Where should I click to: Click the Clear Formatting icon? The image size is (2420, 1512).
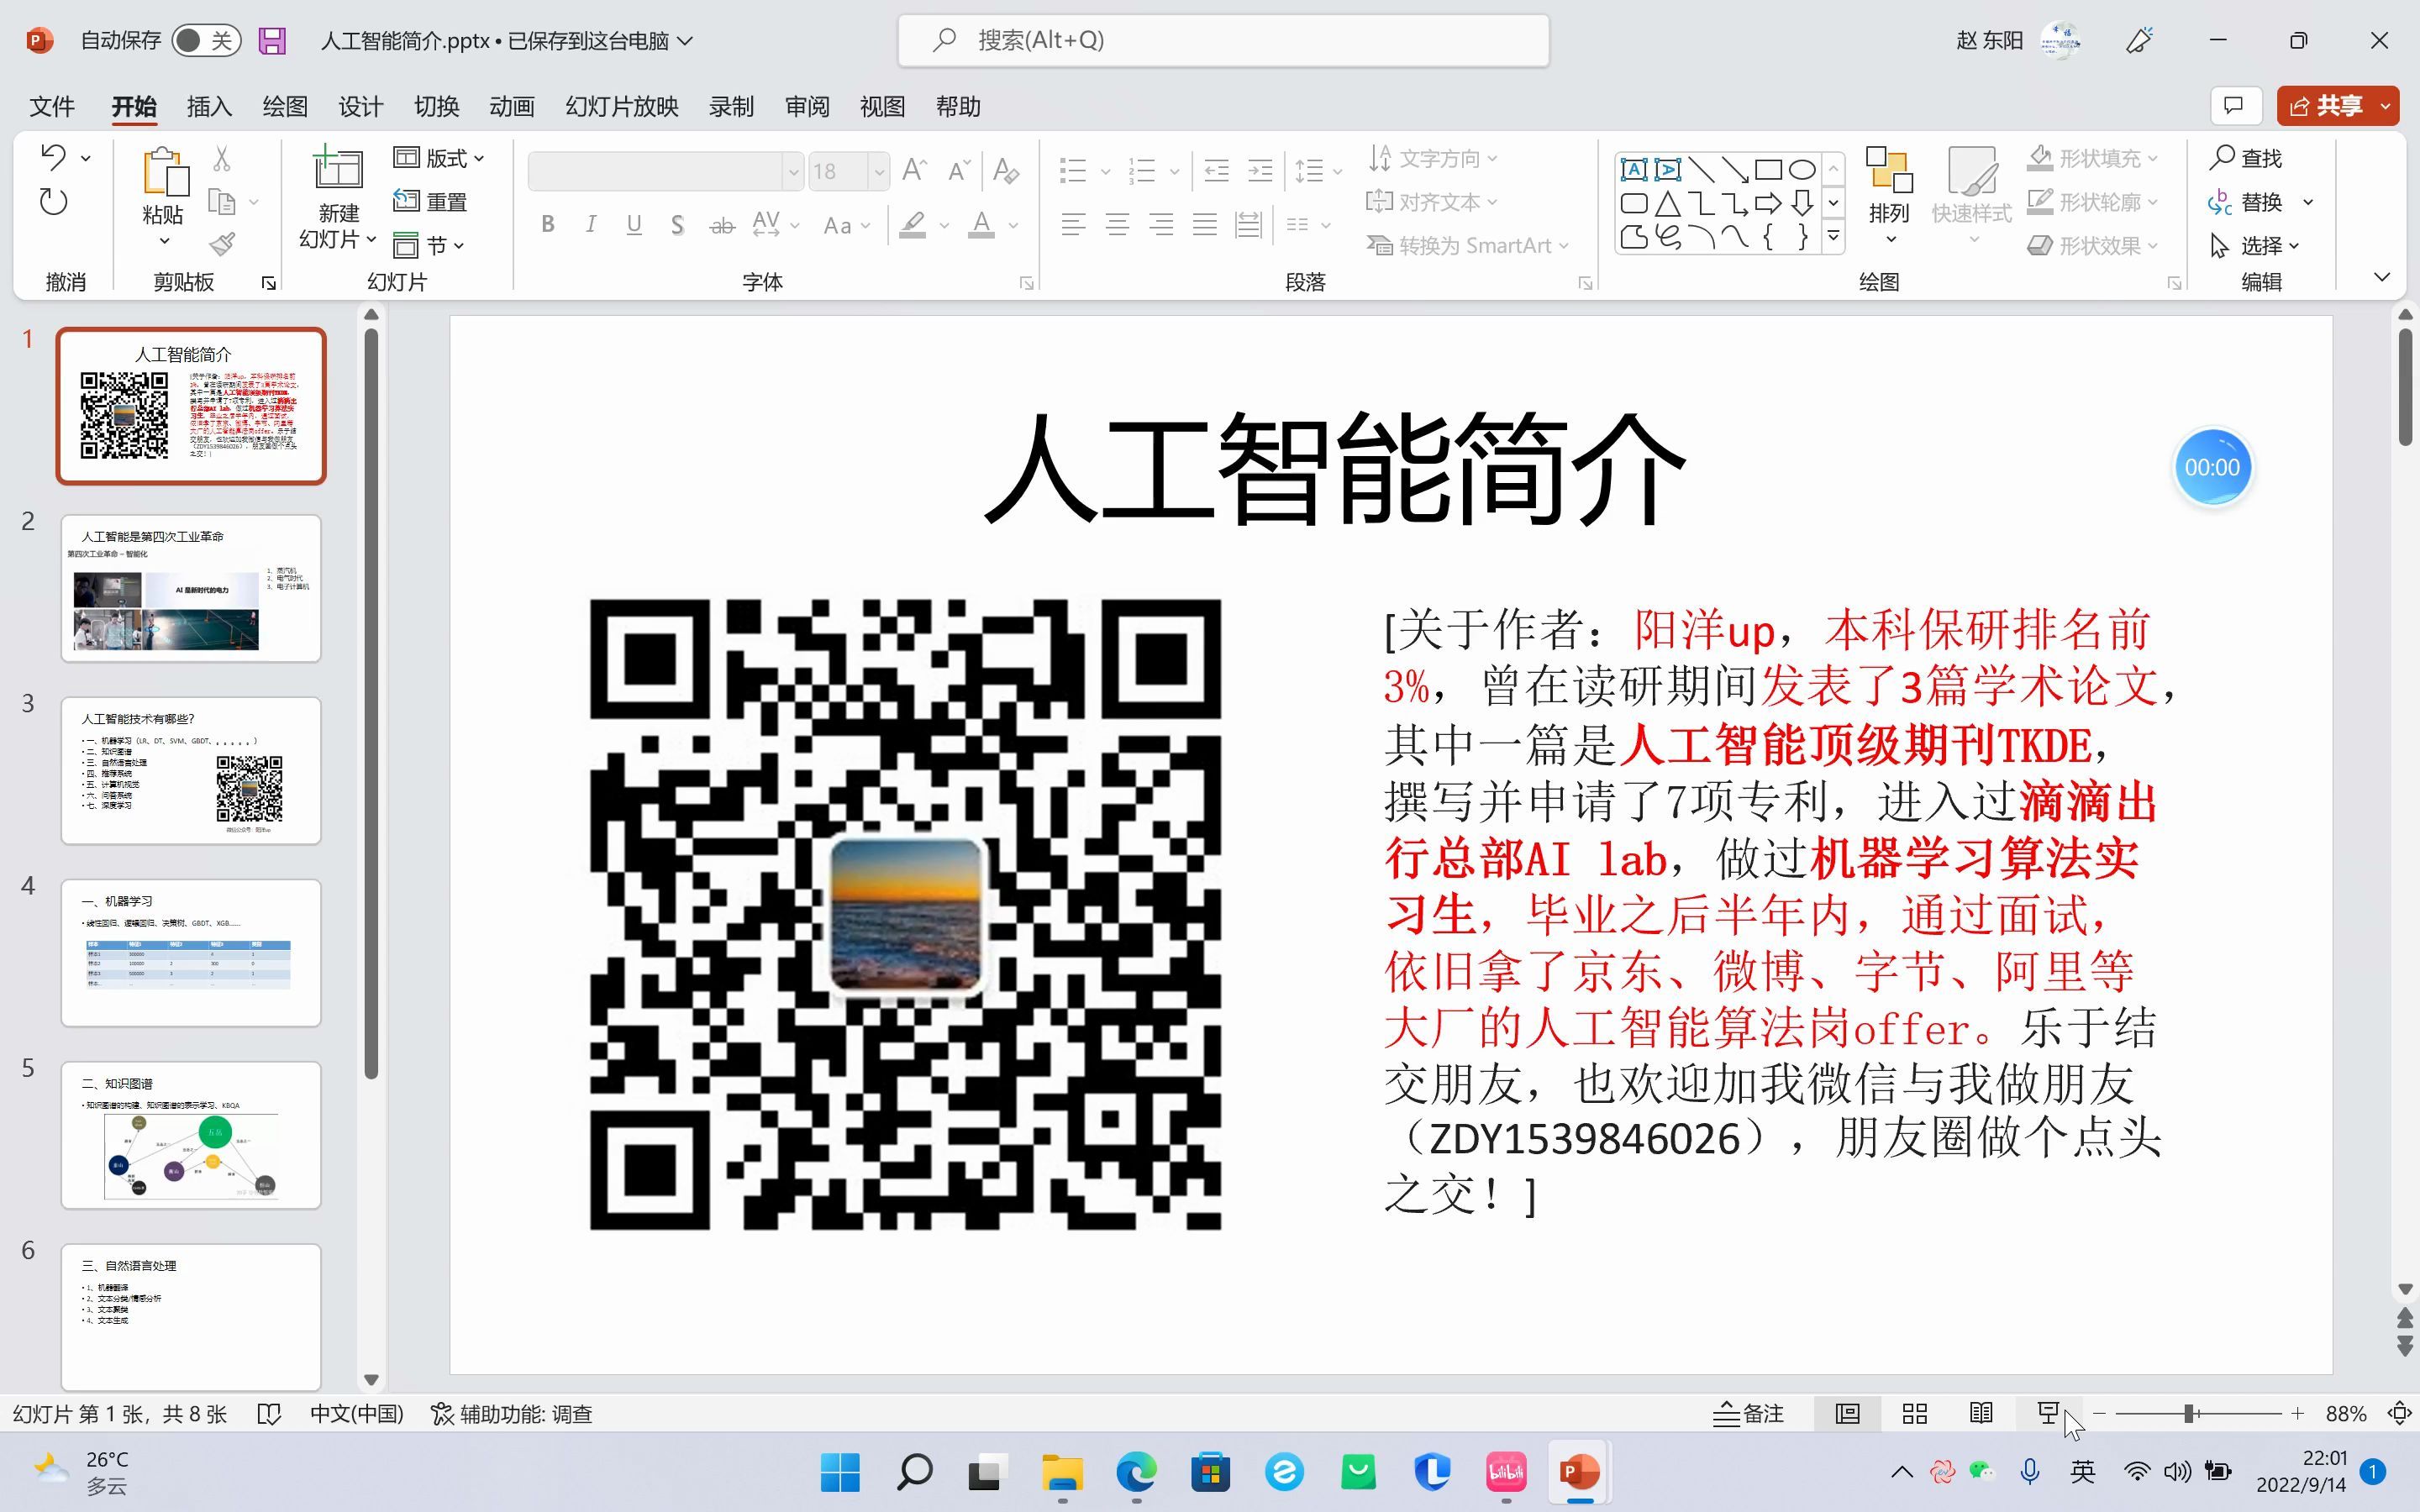[1006, 170]
